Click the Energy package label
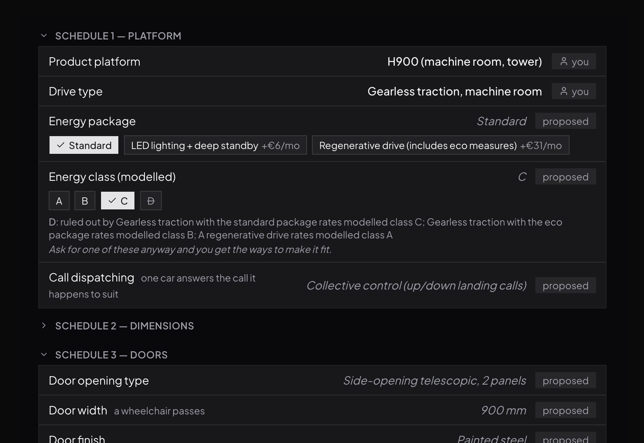The width and height of the screenshot is (644, 443). click(x=92, y=121)
